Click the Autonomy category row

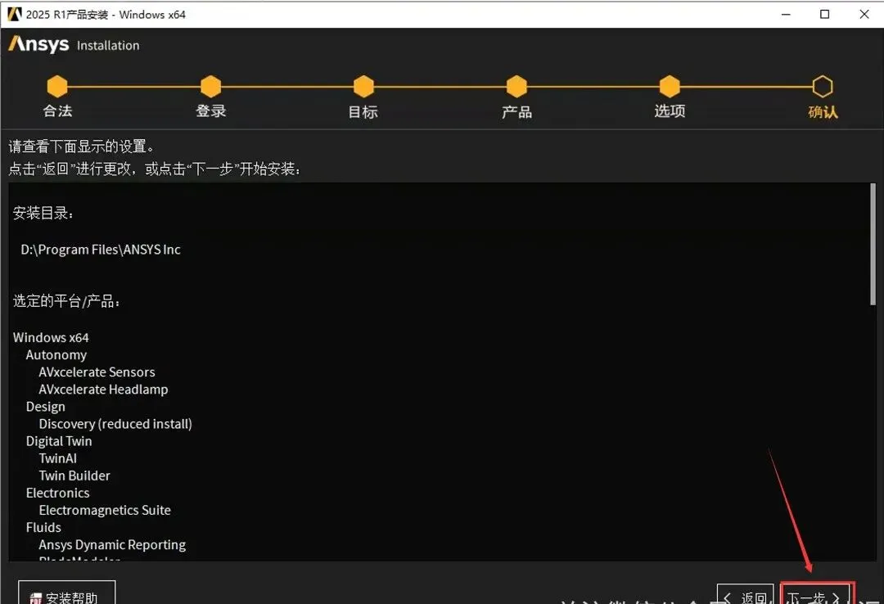tap(56, 355)
